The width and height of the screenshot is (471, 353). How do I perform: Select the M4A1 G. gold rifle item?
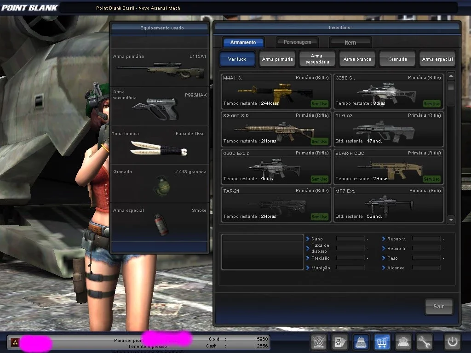point(276,91)
